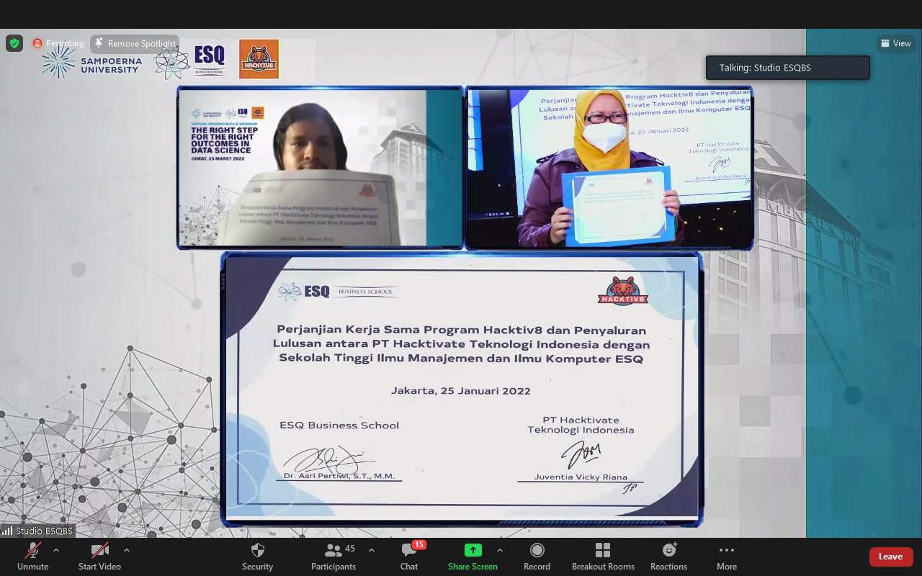This screenshot has height=576, width=922.
Task: Click Remove Spotlight button
Action: tap(135, 43)
